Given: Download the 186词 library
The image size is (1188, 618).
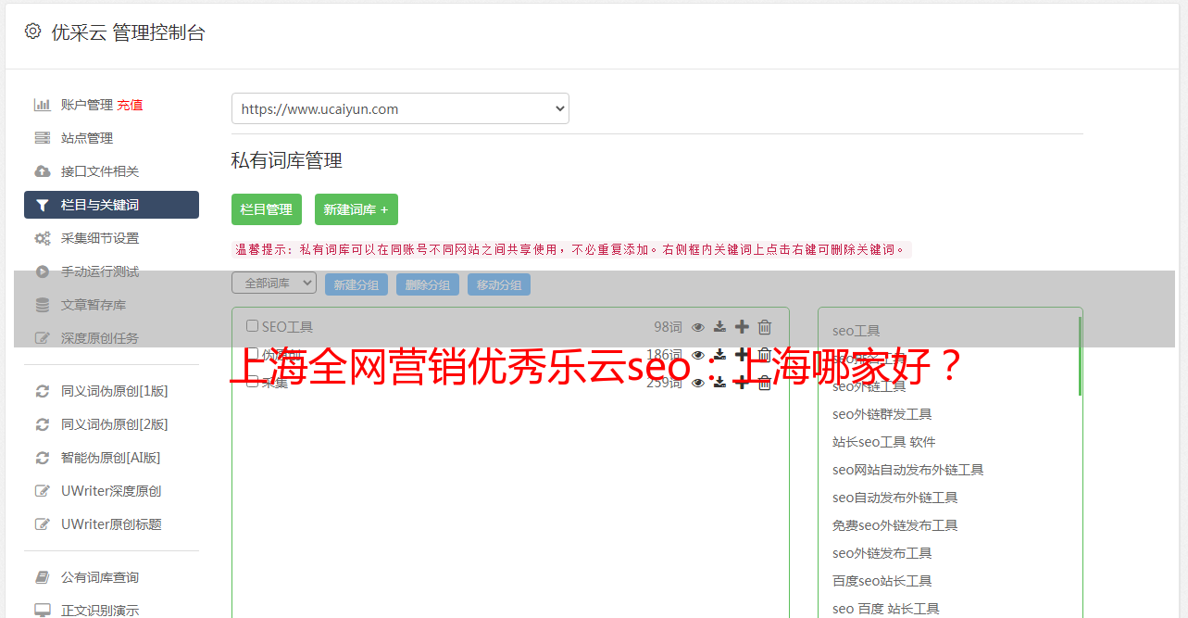Looking at the screenshot, I should (719, 355).
